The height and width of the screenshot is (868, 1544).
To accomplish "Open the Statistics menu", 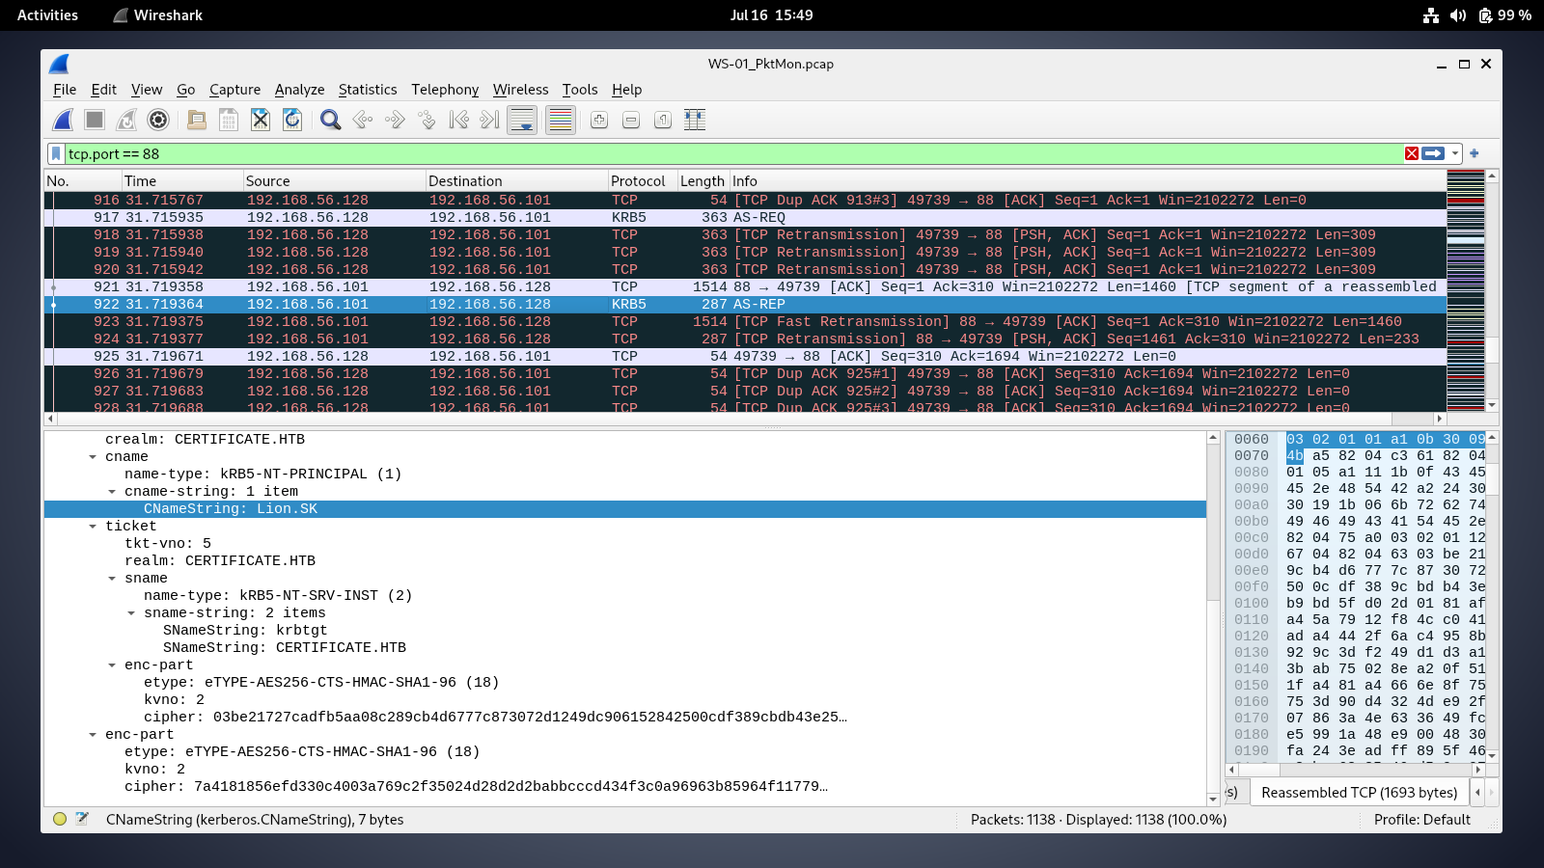I will point(367,90).
